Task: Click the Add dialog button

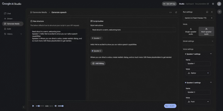Action: click(x=98, y=63)
